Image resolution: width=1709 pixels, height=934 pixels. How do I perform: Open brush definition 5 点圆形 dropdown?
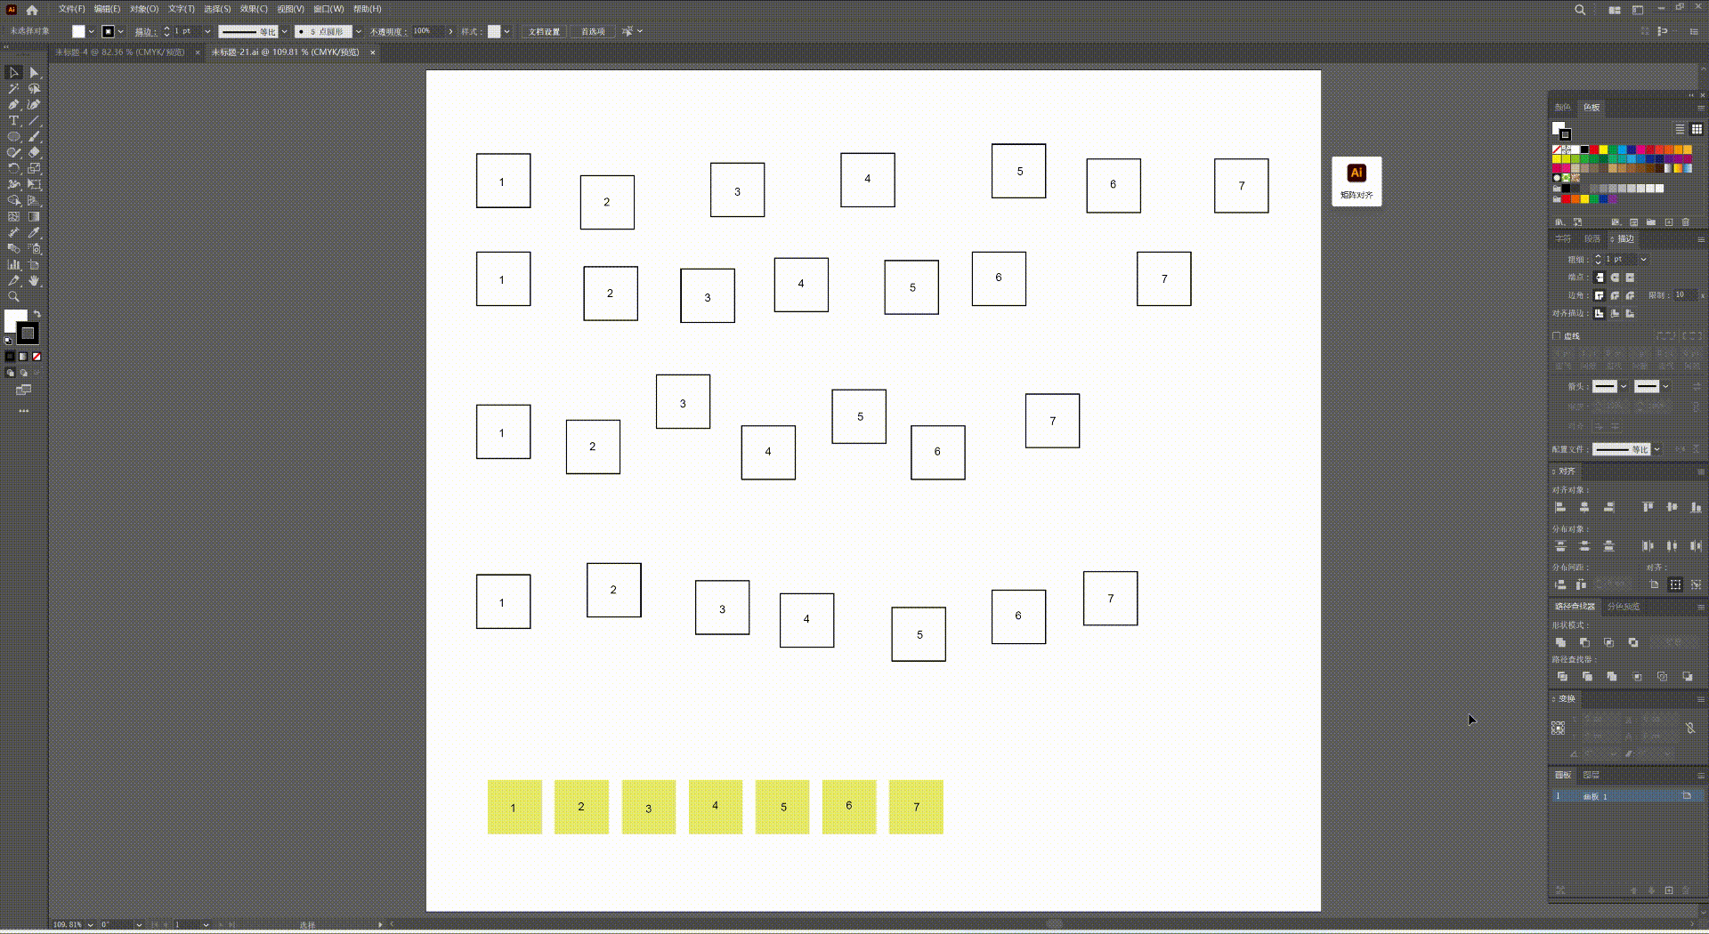[358, 32]
